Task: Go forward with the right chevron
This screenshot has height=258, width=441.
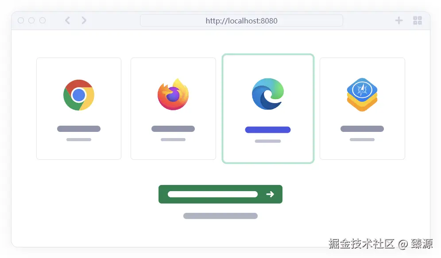Action: coord(84,20)
